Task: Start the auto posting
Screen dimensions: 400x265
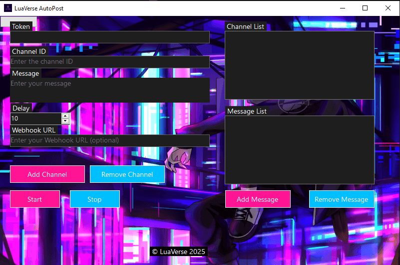Action: point(35,199)
